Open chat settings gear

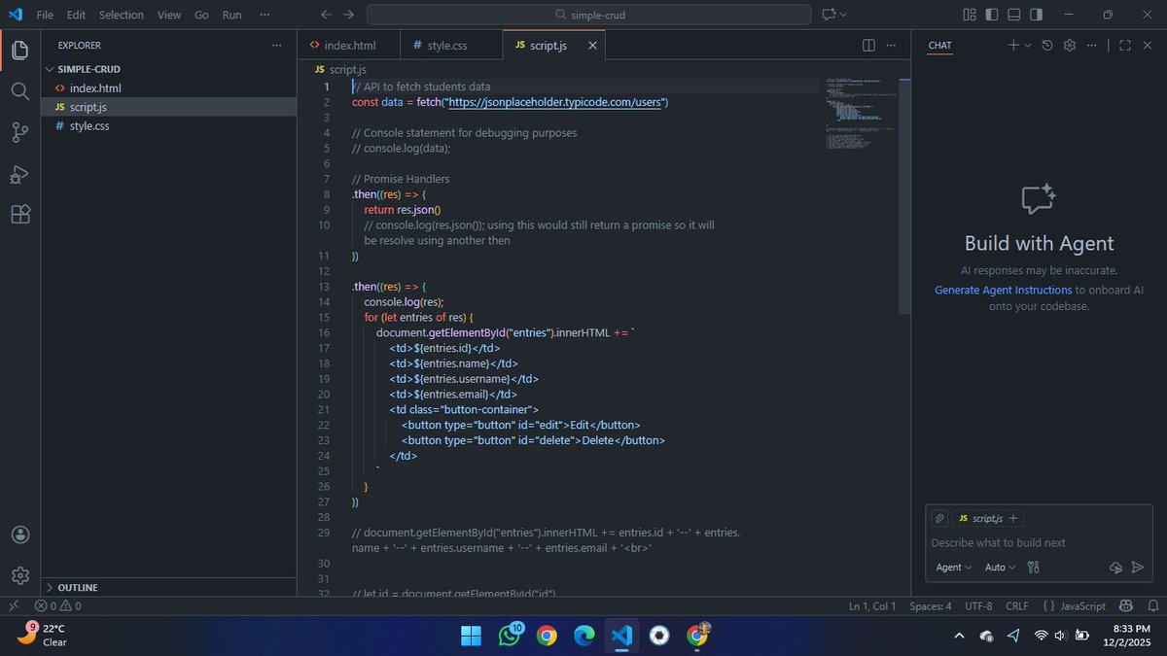tap(1069, 45)
